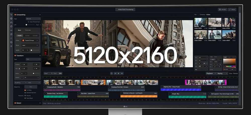Select the Paint Mask preserve option
Viewport: 251px width, 115px height.
click(25, 98)
